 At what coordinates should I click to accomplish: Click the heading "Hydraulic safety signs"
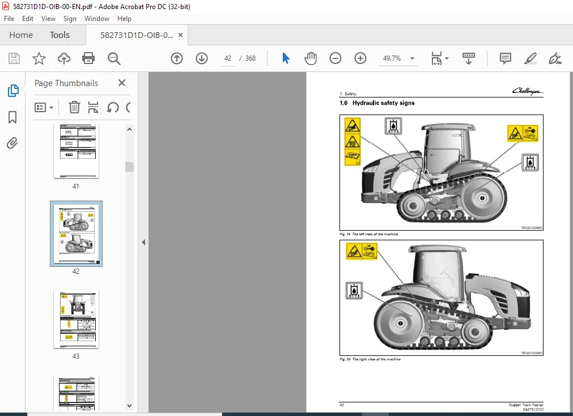pos(383,103)
